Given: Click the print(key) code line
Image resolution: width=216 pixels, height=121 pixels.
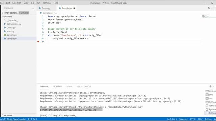Looking at the screenshot, I should pyautogui.click(x=54, y=23).
